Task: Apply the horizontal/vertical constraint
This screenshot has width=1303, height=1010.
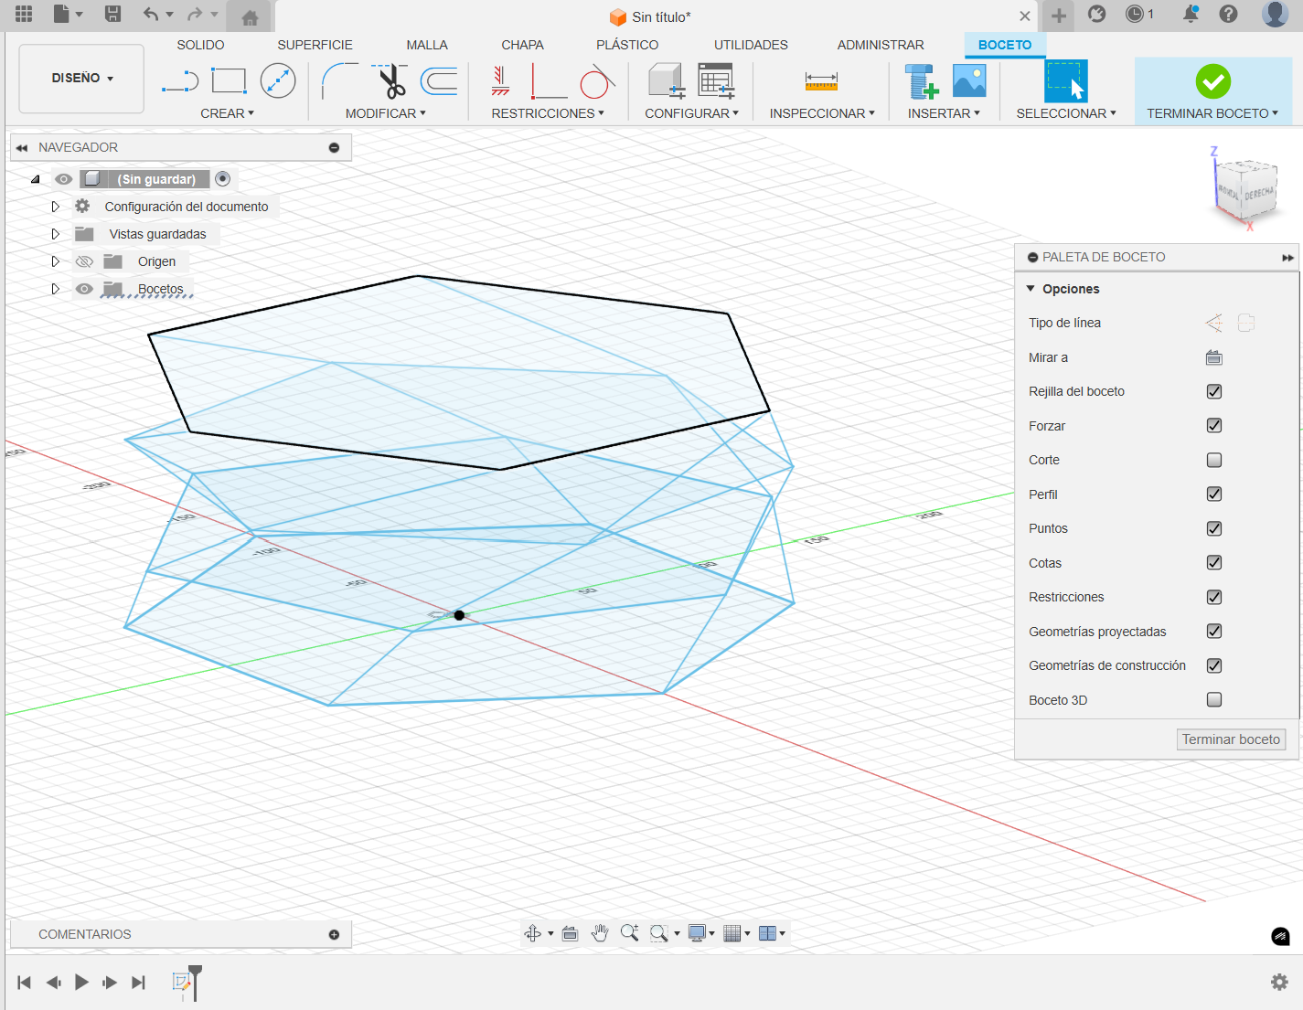Action: pyautogui.click(x=500, y=81)
